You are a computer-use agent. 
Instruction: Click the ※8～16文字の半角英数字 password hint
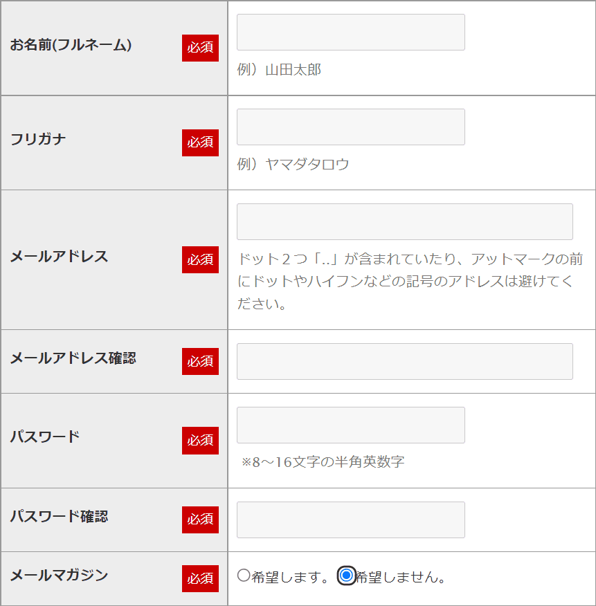[x=323, y=462]
